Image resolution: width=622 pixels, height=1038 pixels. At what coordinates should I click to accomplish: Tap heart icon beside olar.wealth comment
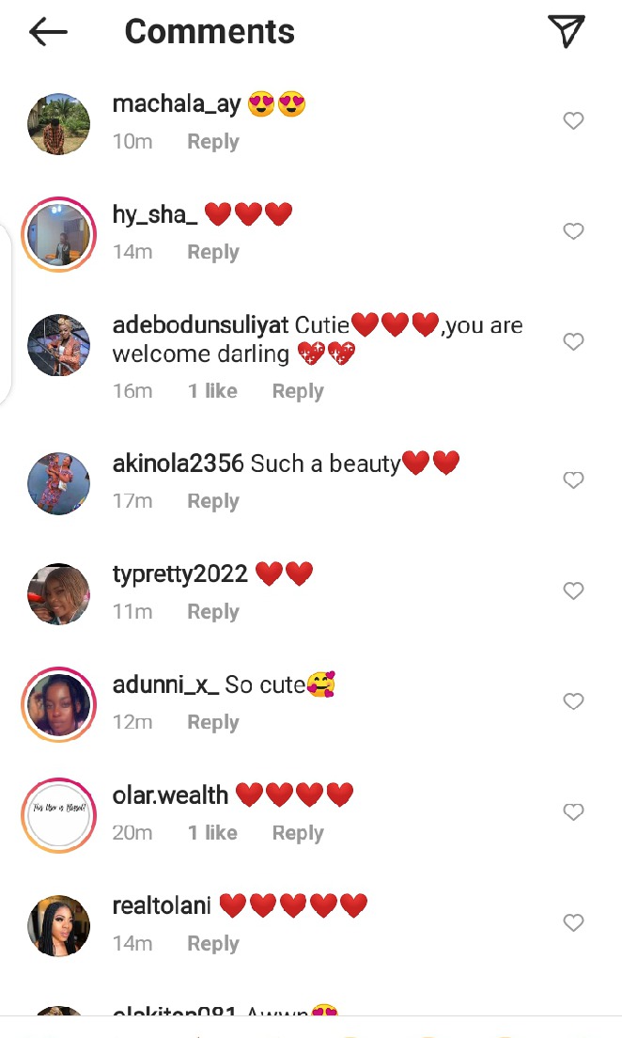(573, 811)
